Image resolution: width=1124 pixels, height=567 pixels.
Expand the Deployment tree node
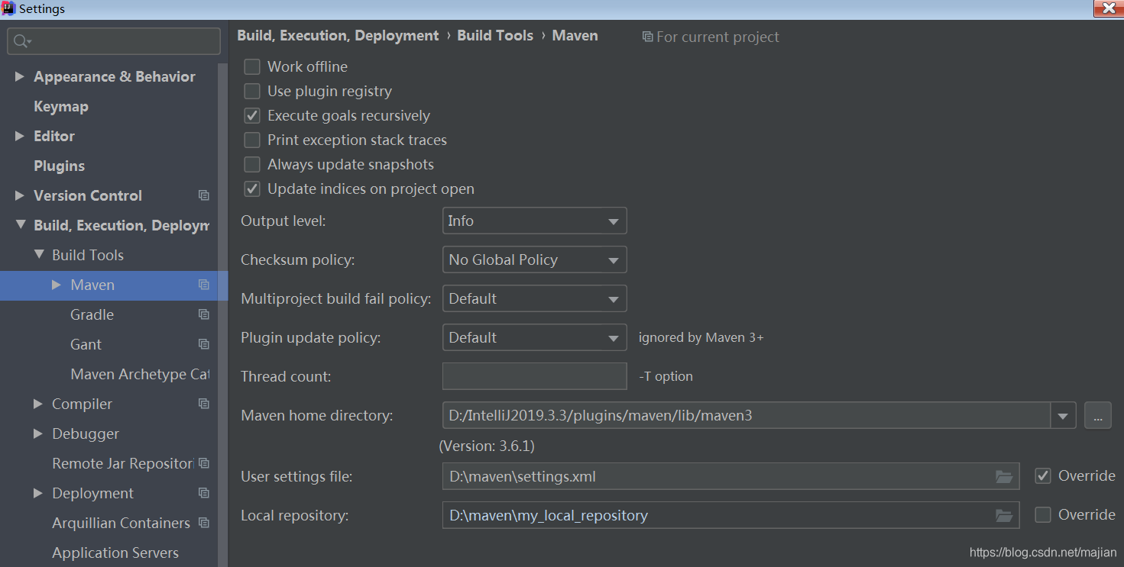click(39, 493)
